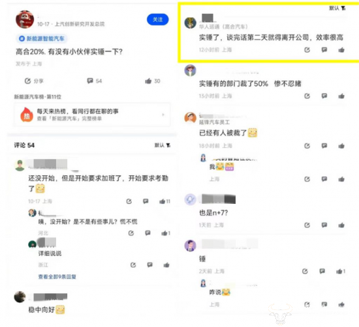The height and width of the screenshot is (327, 359).
Task: Expand 查看全部9条回复 replies link
Action: point(57,277)
